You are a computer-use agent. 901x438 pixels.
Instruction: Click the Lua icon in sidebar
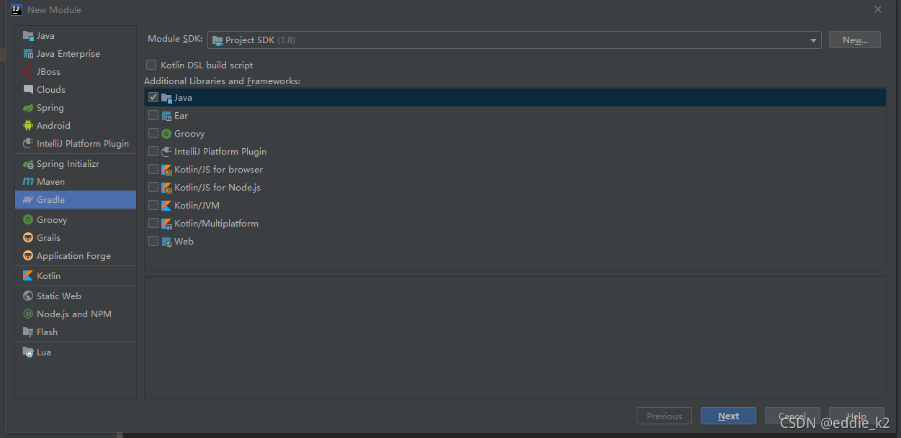28,352
